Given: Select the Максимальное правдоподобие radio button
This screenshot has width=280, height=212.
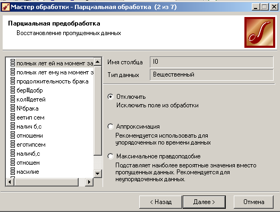Looking at the screenshot, I should click(111, 156).
